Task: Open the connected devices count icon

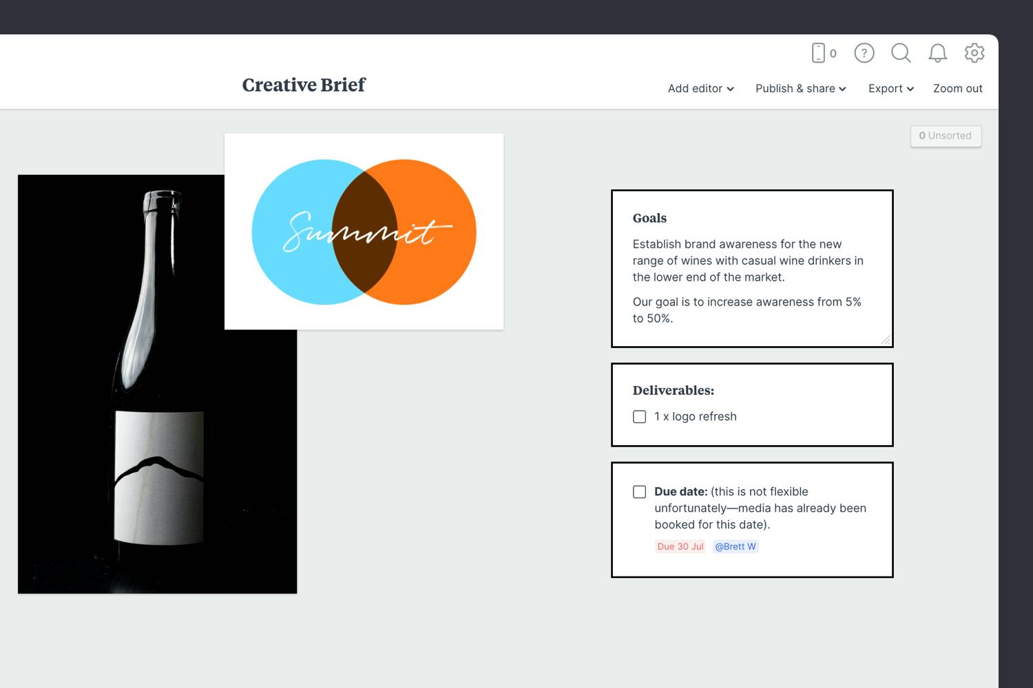Action: click(x=821, y=53)
